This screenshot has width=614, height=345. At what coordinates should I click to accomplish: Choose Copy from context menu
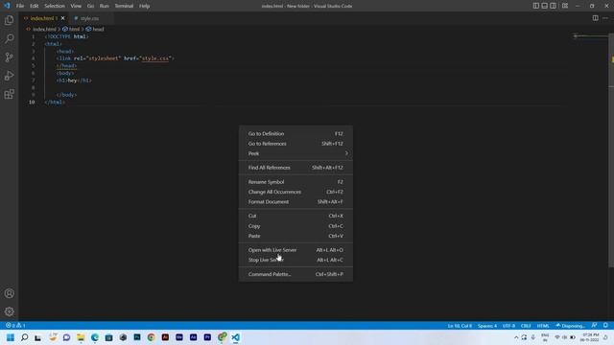(x=295, y=226)
